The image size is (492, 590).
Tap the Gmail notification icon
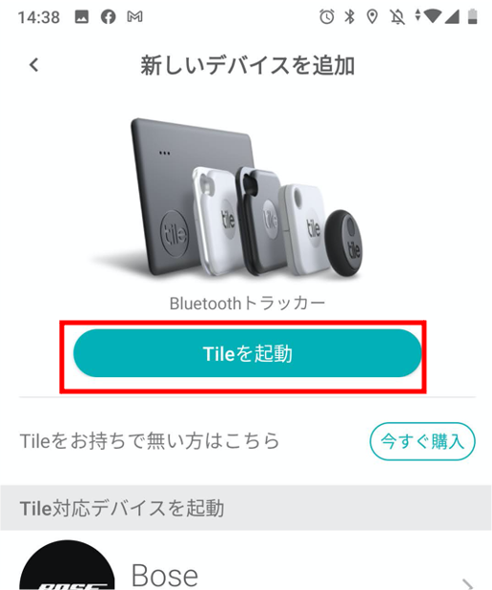(134, 16)
